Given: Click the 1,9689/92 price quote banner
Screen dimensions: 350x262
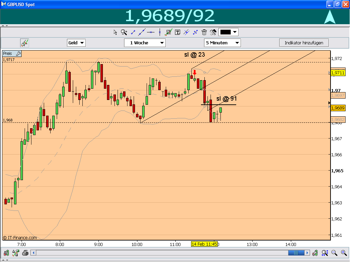Looking at the screenshot, I should click(170, 16).
